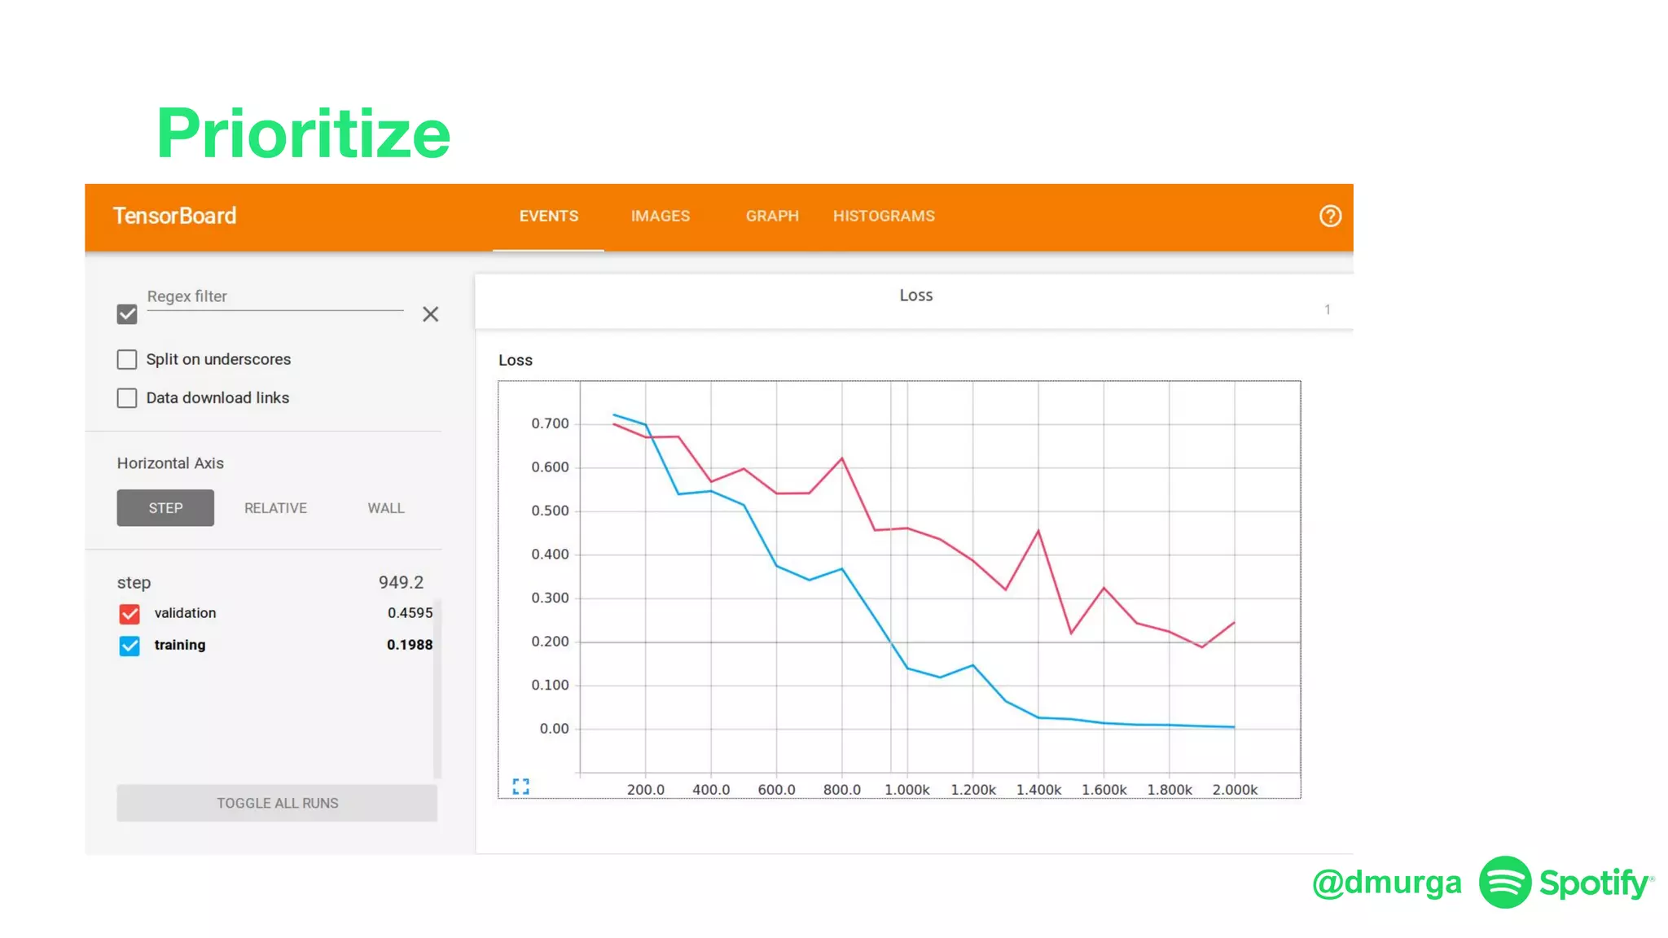Hide the training run
Viewport: 1668px width, 938px height.
tap(129, 646)
